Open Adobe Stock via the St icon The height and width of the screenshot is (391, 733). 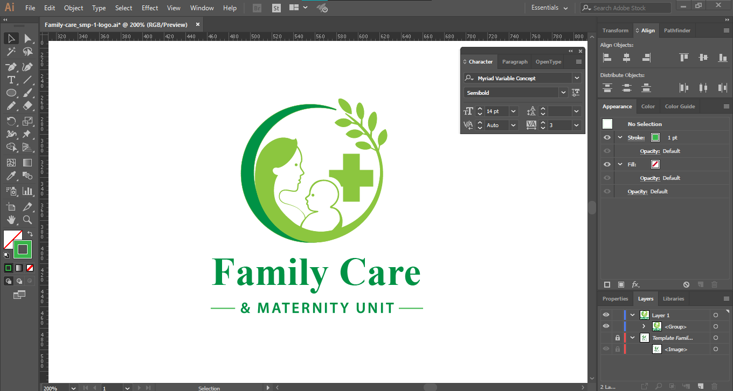point(276,8)
